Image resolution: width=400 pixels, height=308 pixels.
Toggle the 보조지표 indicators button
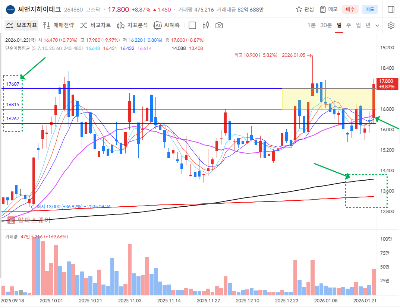(x=22, y=25)
